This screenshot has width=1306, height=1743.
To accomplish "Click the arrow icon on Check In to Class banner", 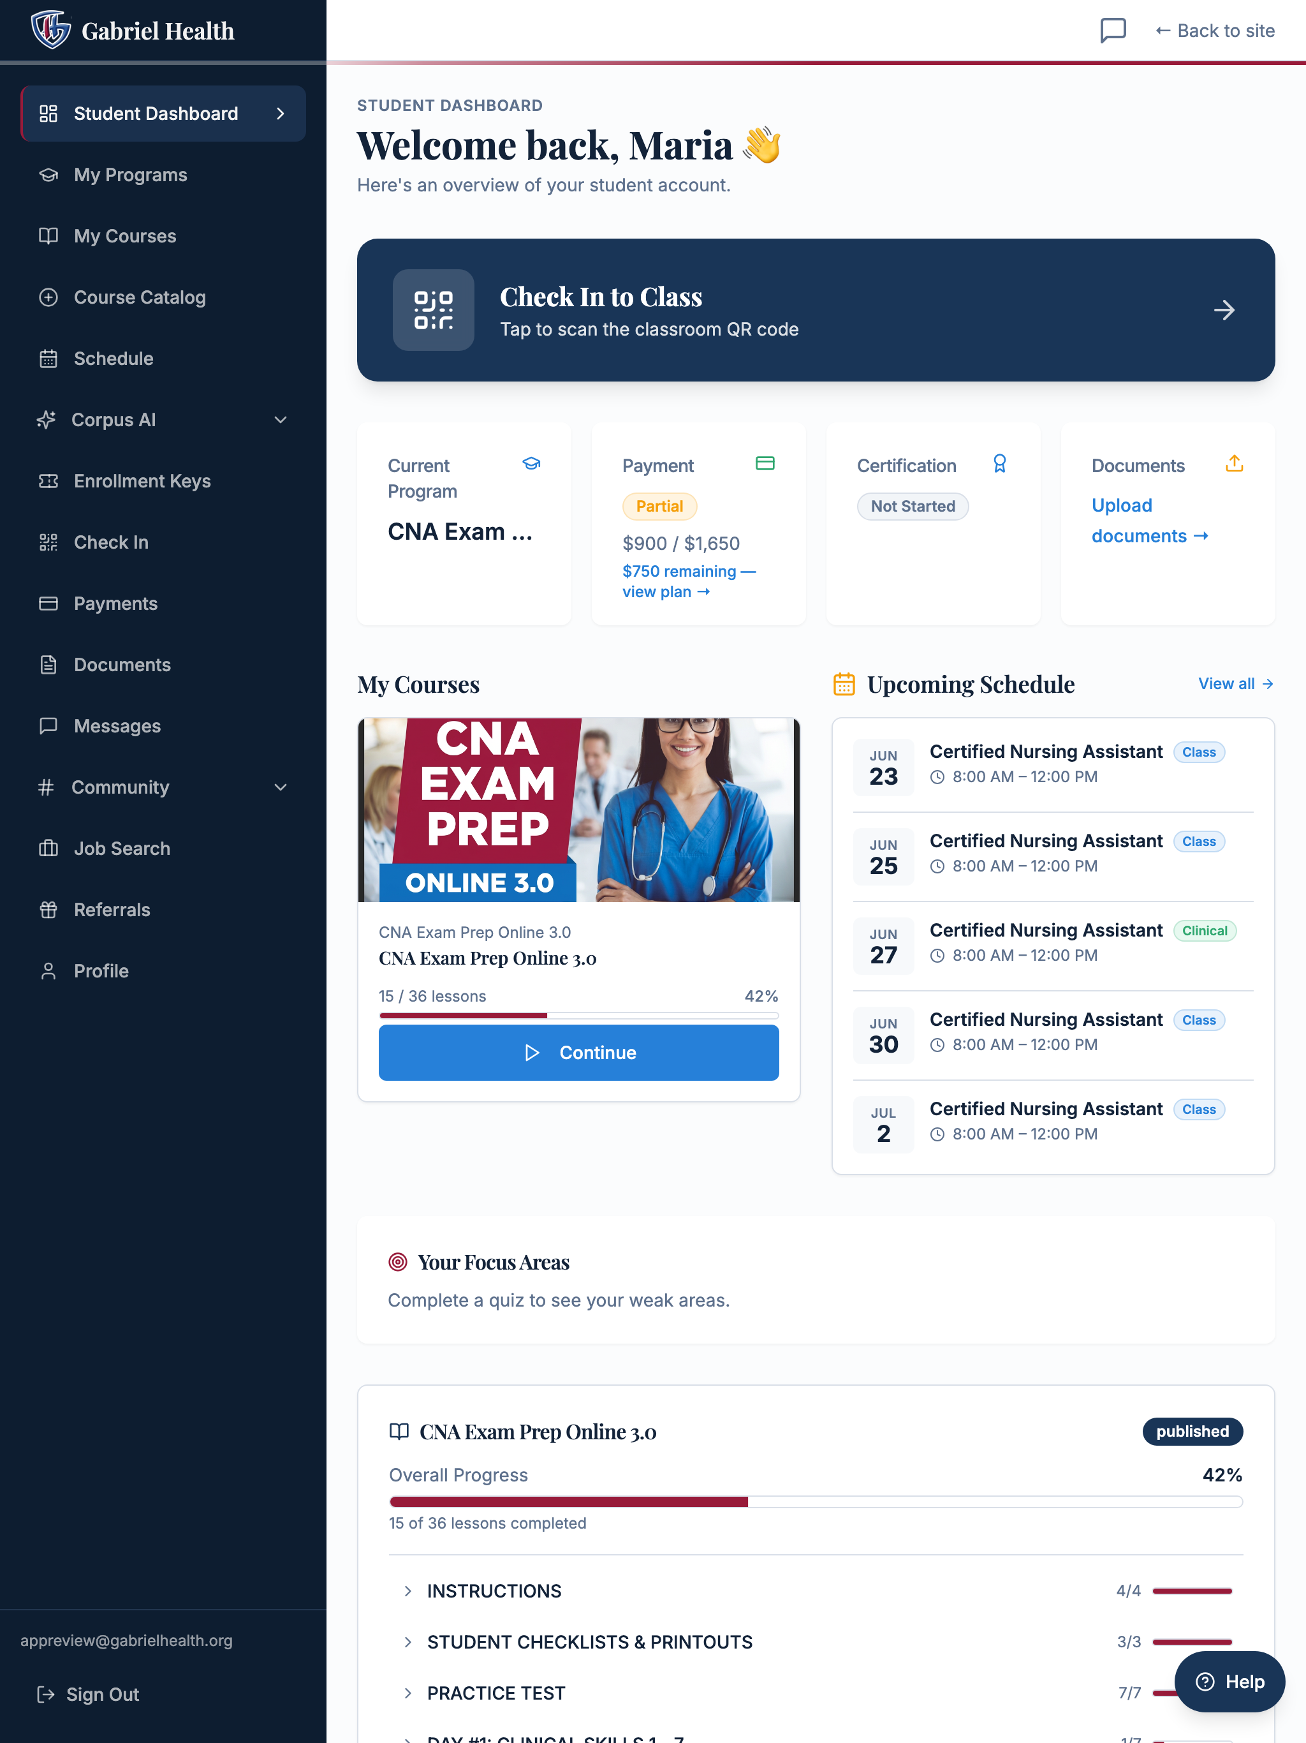I will tap(1224, 311).
